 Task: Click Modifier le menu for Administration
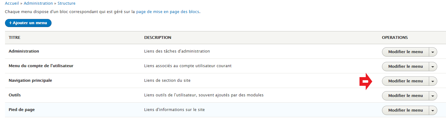(405, 52)
